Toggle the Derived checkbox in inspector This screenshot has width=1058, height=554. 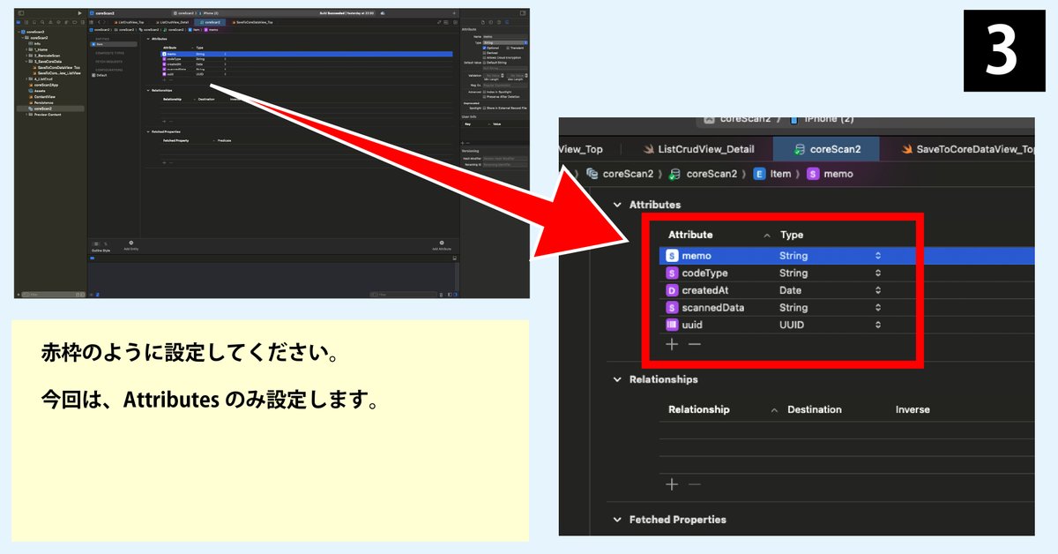coord(484,53)
